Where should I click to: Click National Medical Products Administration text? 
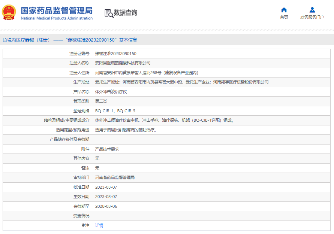[x=57, y=18]
